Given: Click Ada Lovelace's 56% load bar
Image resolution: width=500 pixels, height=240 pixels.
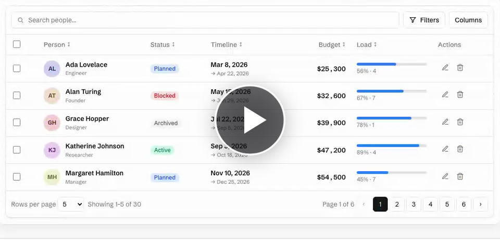Looking at the screenshot, I should click(392, 64).
